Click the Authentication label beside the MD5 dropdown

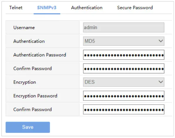tap(29, 41)
